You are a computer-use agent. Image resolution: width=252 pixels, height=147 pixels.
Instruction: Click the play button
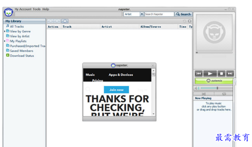[x=210, y=74]
